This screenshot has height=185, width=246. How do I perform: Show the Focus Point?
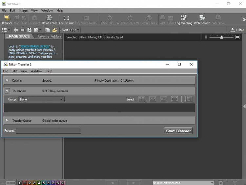click(x=66, y=20)
